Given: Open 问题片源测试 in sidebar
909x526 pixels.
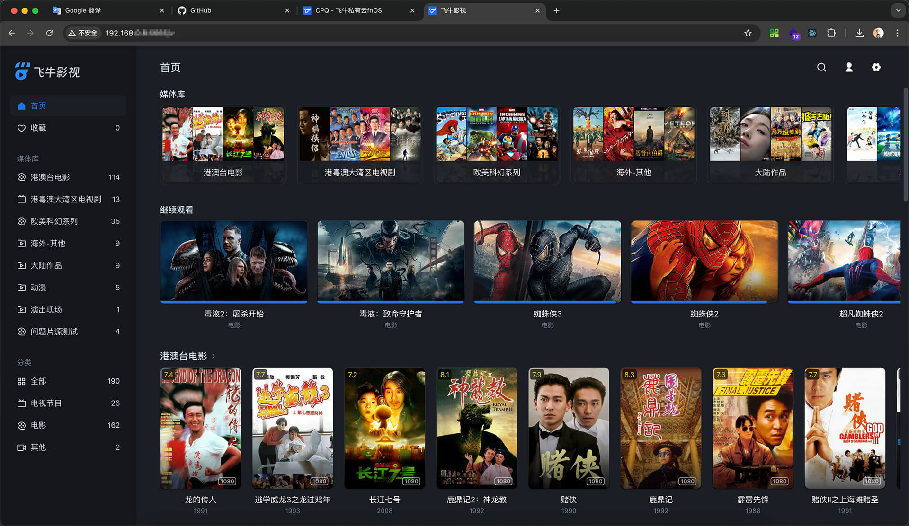Looking at the screenshot, I should [x=68, y=332].
